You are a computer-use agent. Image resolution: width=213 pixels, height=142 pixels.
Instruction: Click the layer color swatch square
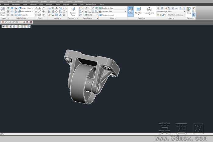[x=166, y=15]
